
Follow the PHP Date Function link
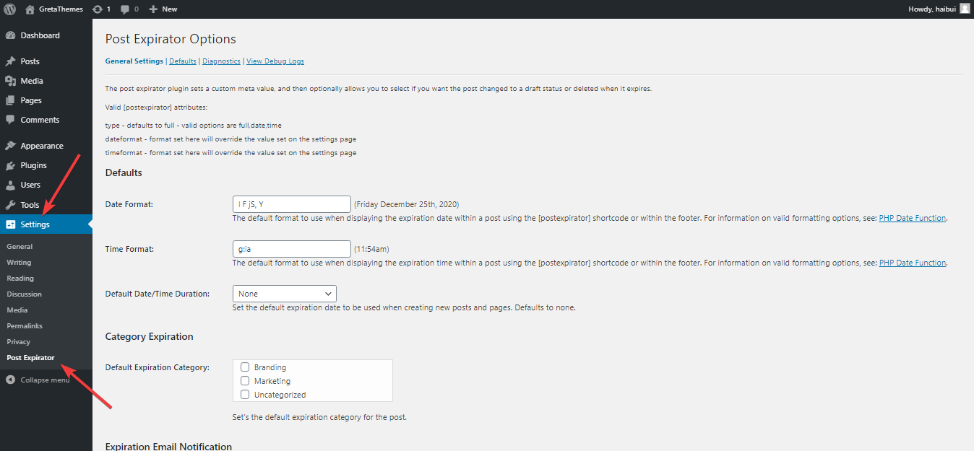[x=912, y=217]
